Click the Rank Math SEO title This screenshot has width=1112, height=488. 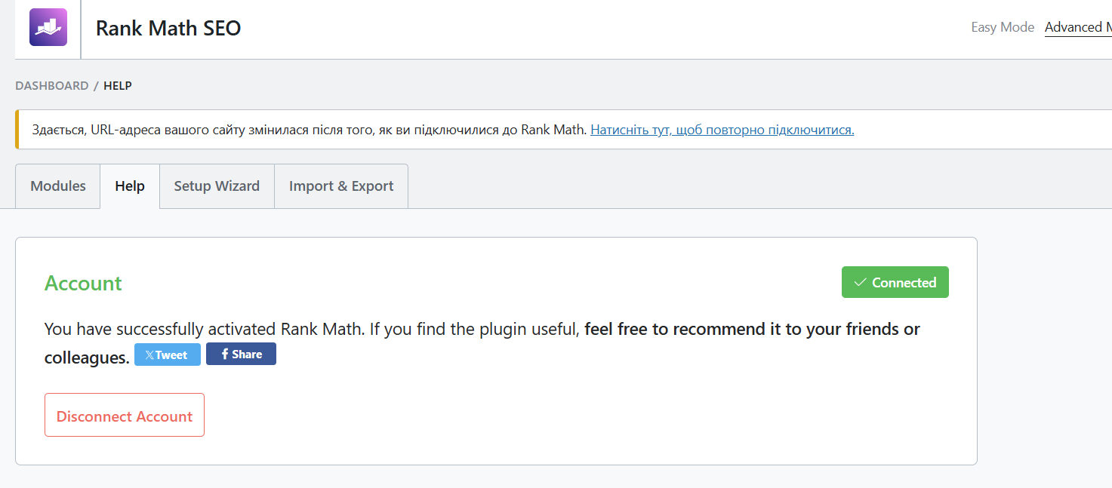tap(168, 29)
